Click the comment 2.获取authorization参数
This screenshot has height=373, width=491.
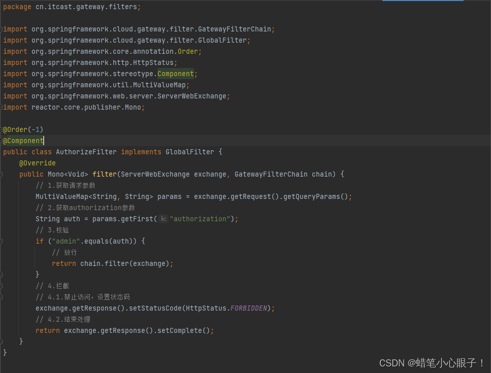[85, 208]
